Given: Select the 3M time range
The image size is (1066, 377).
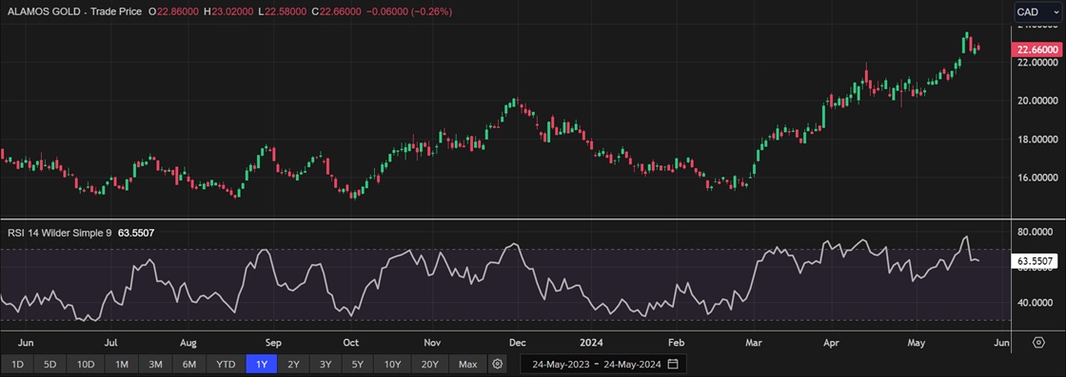Looking at the screenshot, I should 156,364.
